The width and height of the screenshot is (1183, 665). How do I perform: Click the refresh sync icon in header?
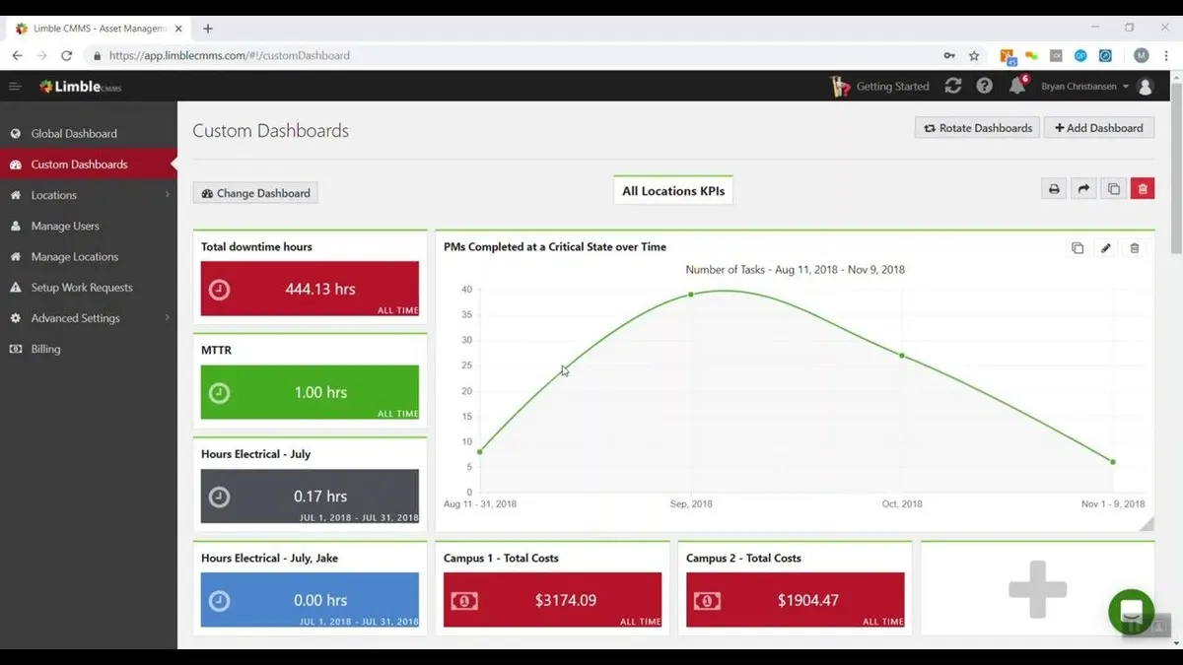[x=953, y=86]
